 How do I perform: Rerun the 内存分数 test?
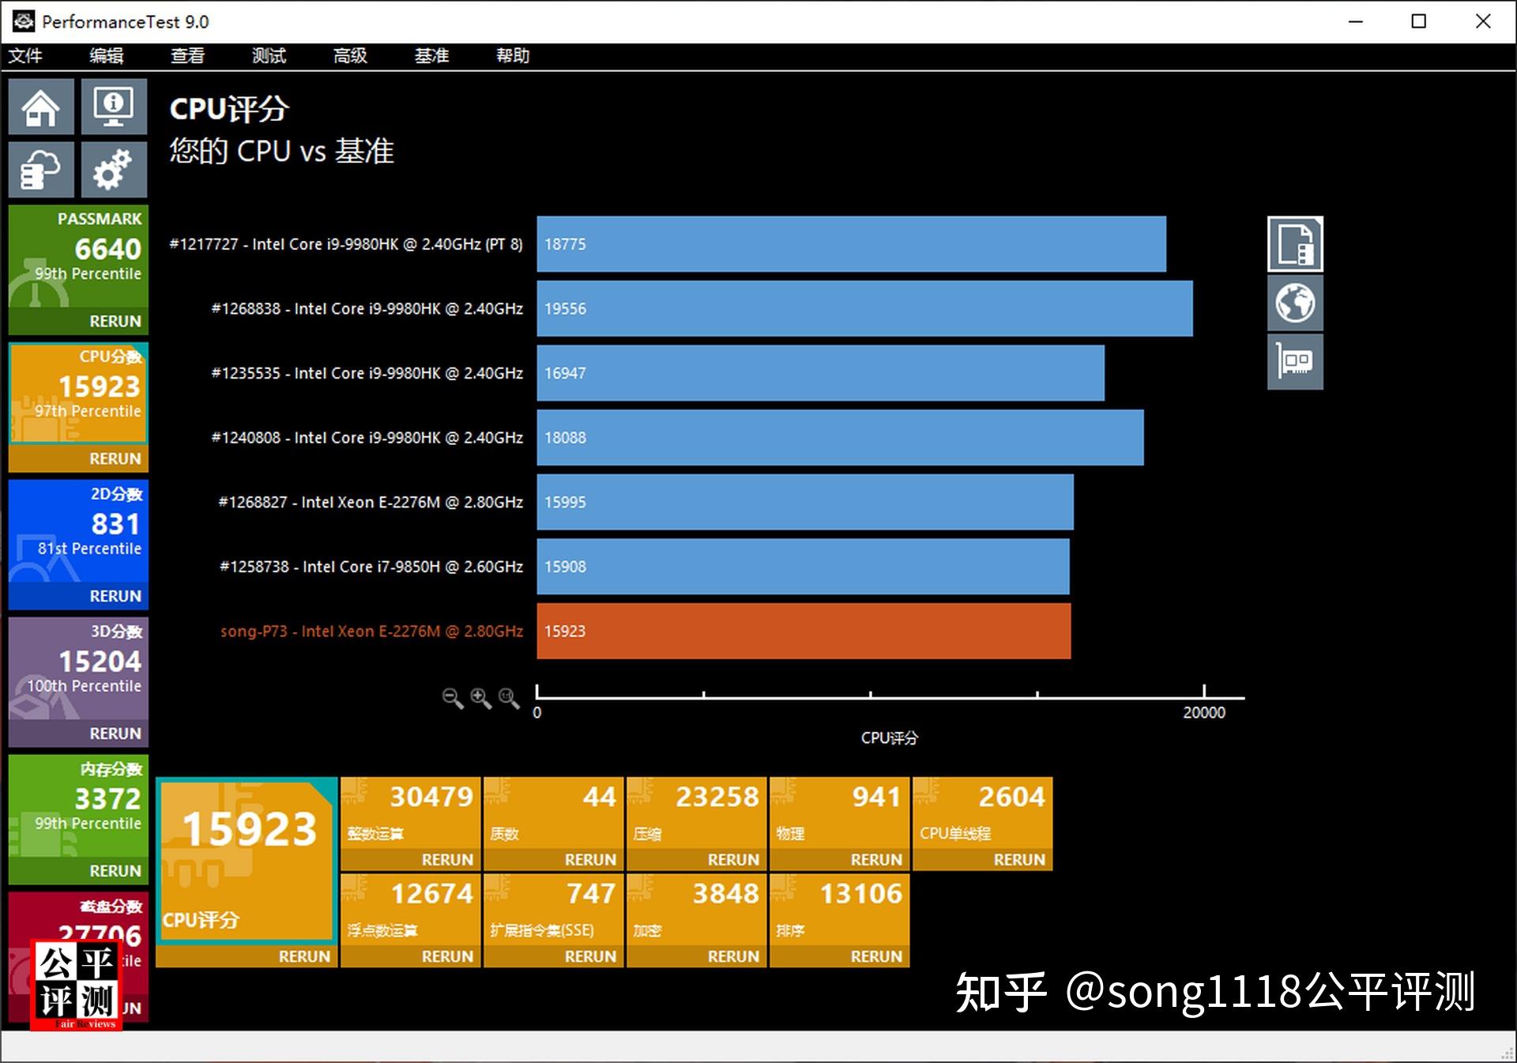click(78, 871)
